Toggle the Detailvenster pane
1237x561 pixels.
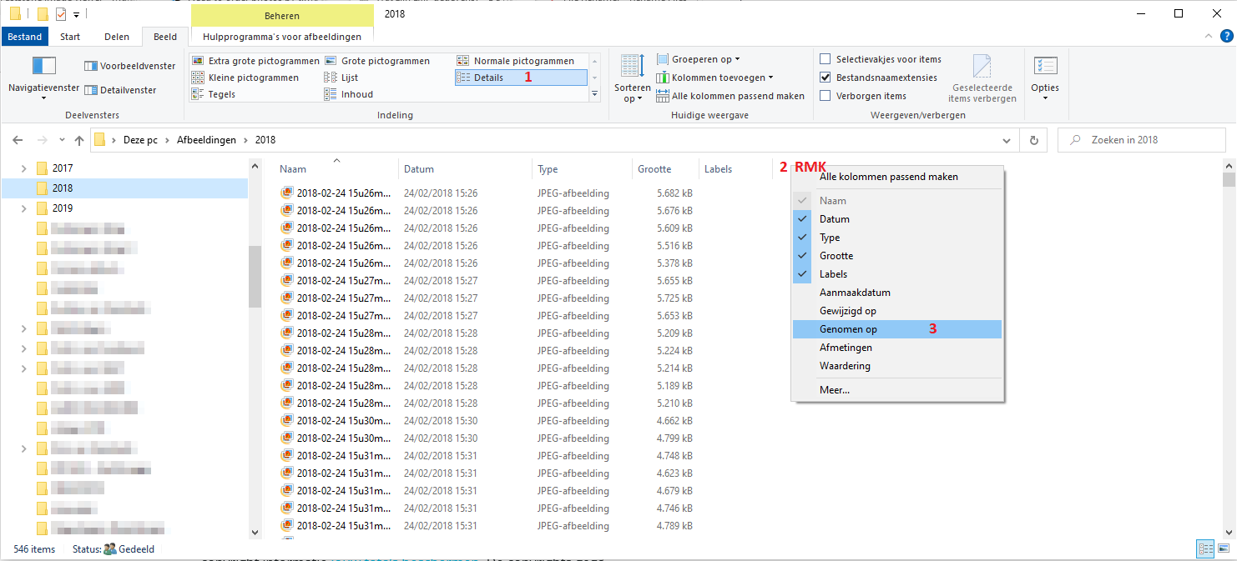(x=120, y=90)
